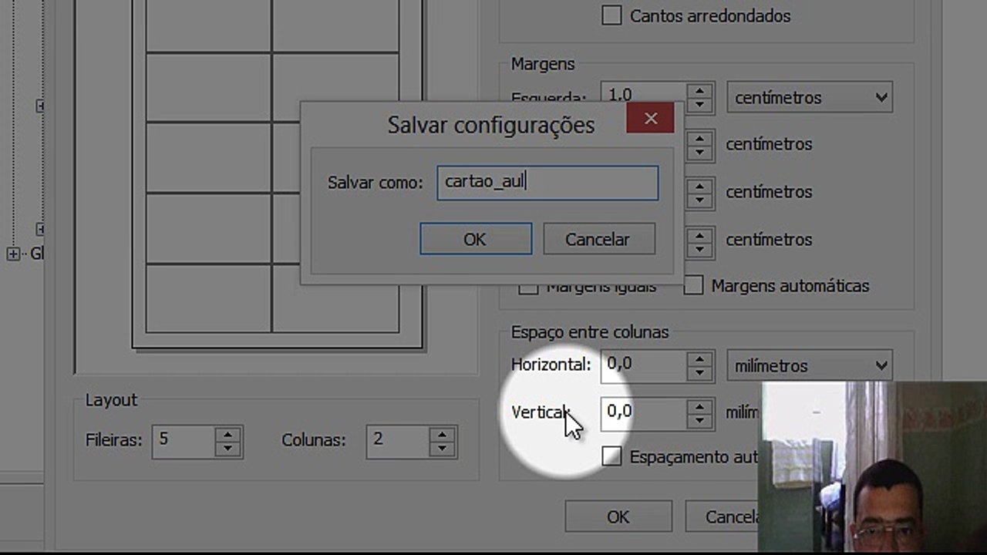The image size is (987, 555).
Task: Toggle Espaçamento automático checkbox
Action: click(611, 456)
